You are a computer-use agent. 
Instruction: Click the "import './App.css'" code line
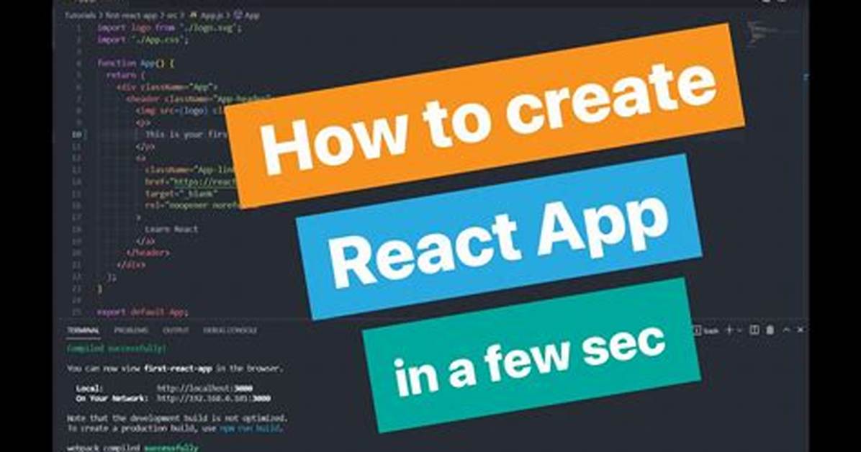[143, 40]
